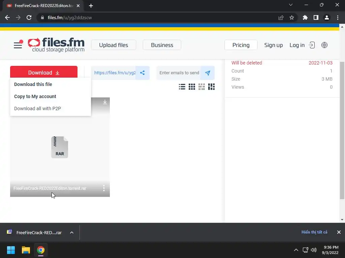Click the page vertical scrollbar

(x=342, y=131)
